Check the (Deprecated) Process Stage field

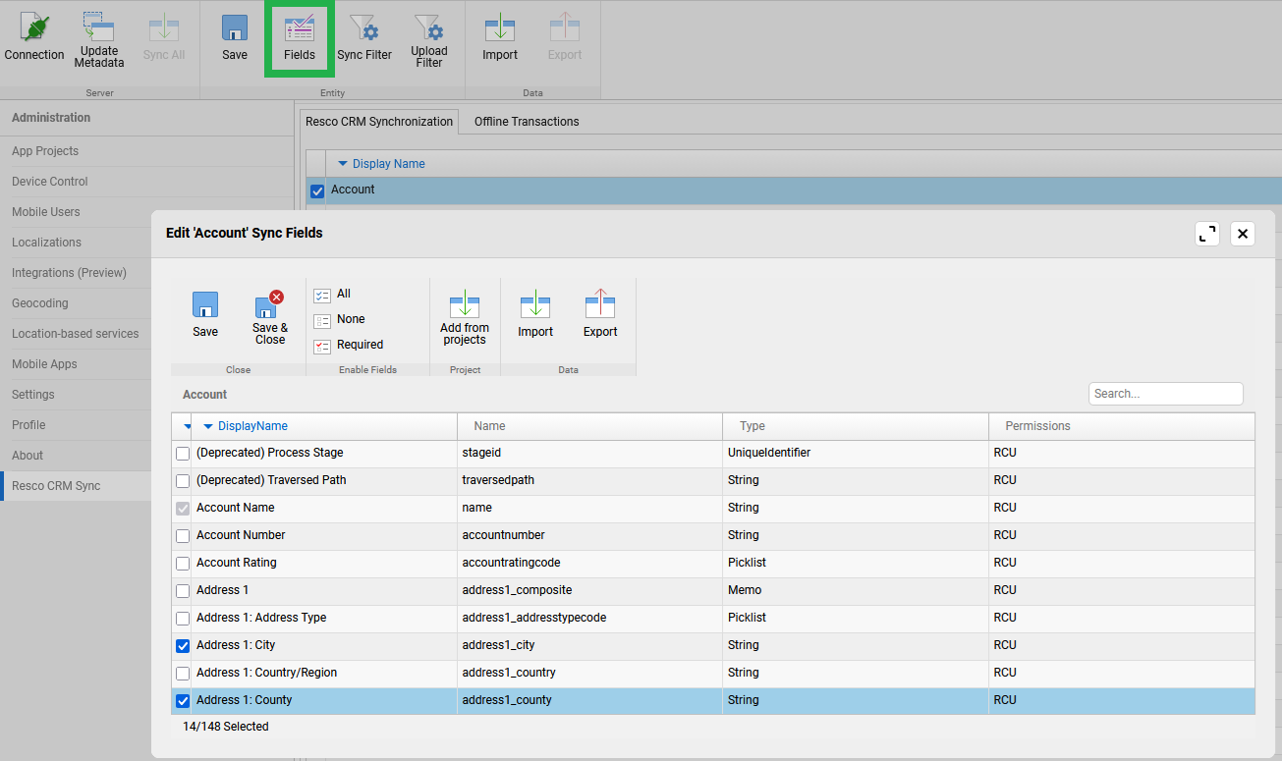pyautogui.click(x=183, y=454)
